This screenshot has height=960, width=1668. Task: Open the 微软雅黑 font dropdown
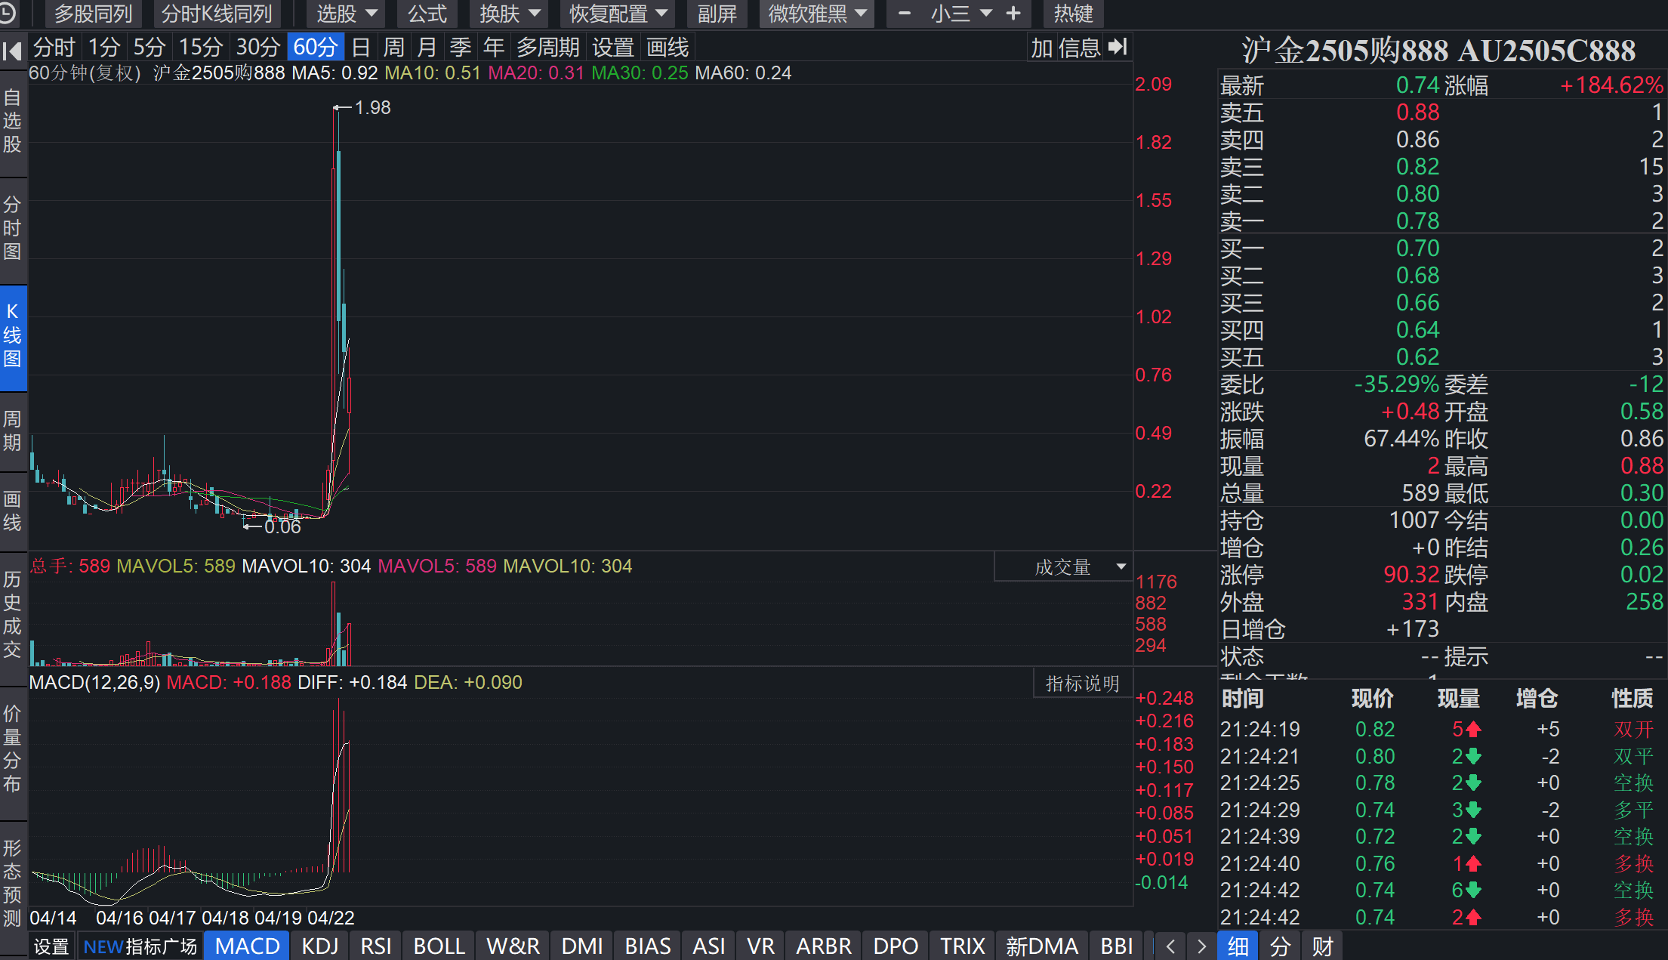point(816,14)
